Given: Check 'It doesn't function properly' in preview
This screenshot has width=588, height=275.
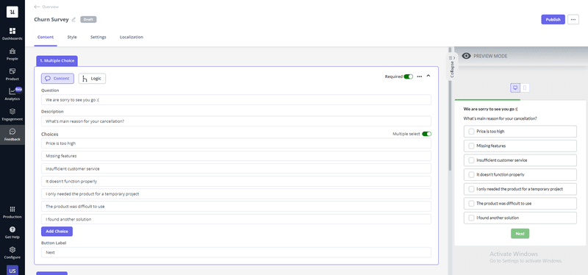Looking at the screenshot, I should (x=471, y=175).
